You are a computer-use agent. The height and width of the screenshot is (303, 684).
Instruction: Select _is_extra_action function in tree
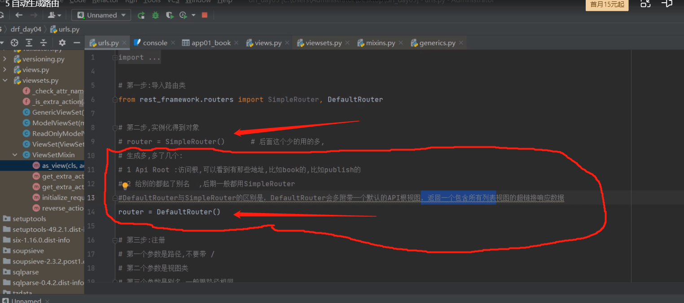click(53, 102)
